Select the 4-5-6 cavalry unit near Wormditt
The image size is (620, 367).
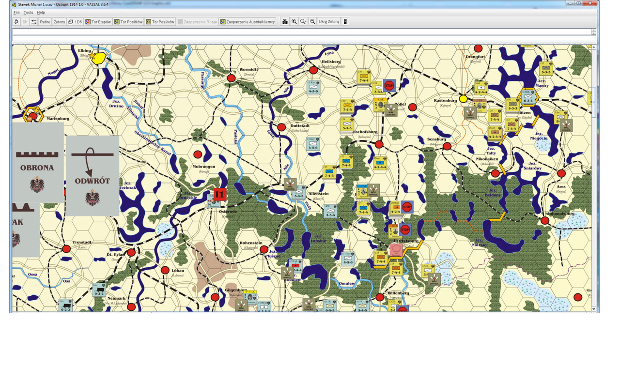pyautogui.click(x=312, y=87)
